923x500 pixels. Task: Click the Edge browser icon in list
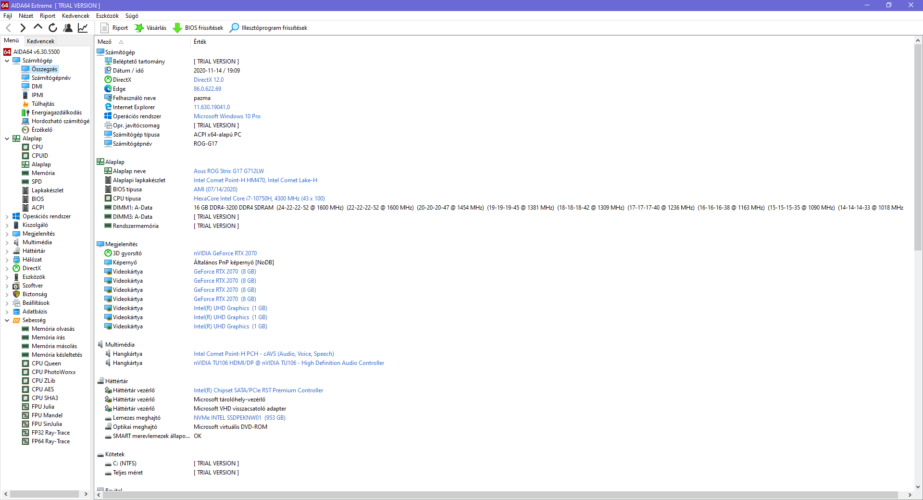108,89
